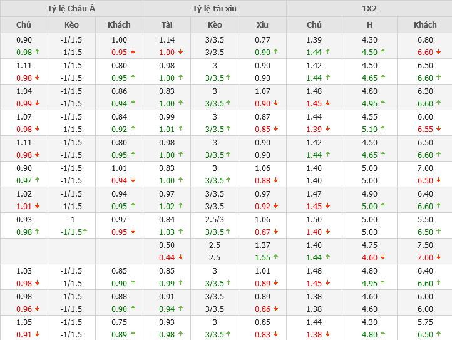
Task: Select the 0.77 Xiu odds value
Action: (262, 39)
